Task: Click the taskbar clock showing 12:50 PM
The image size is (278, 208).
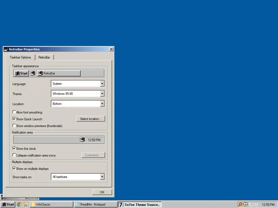Action: point(268,205)
